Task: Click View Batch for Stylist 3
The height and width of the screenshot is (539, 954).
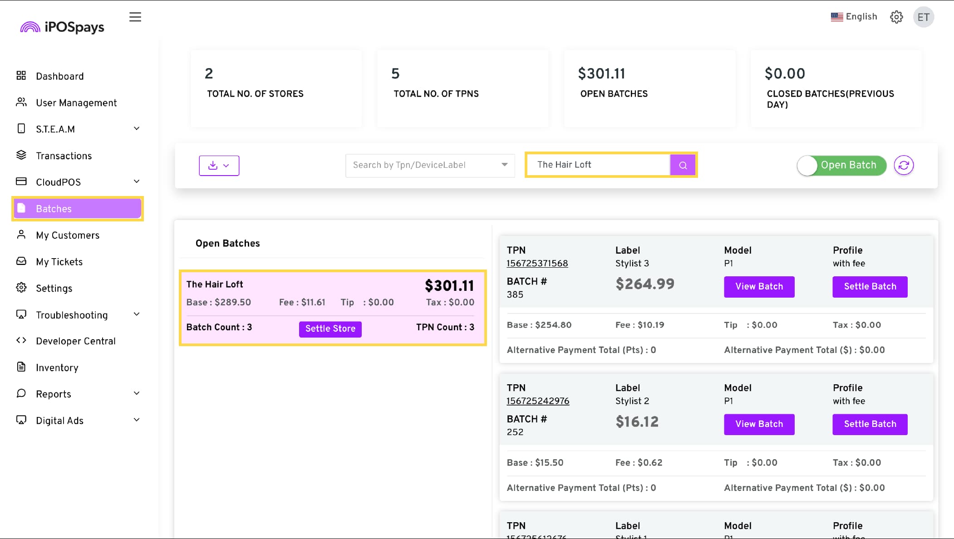Action: click(759, 287)
